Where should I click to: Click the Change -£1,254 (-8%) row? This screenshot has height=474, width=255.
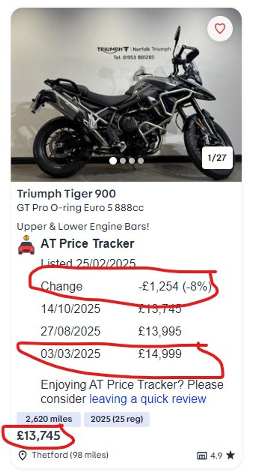(x=126, y=286)
